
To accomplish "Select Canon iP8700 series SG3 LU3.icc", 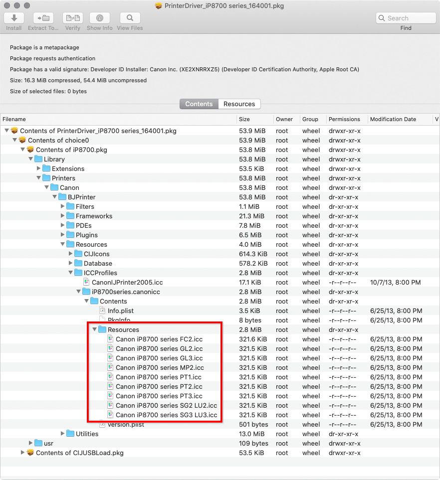I will pyautogui.click(x=167, y=415).
